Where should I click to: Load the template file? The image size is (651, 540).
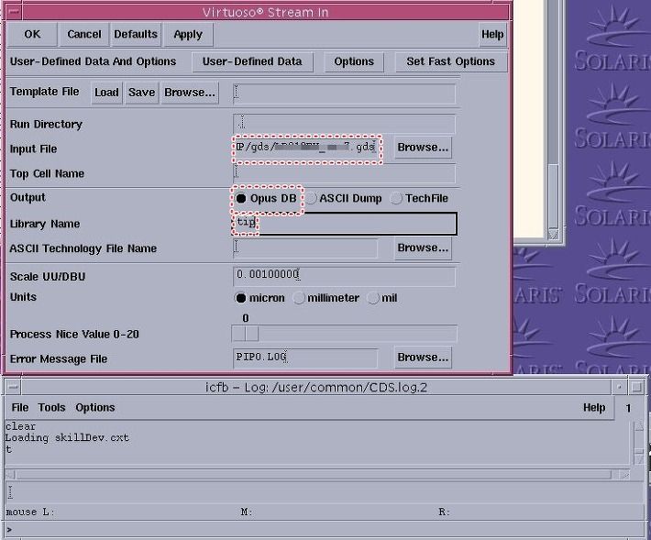(x=106, y=93)
